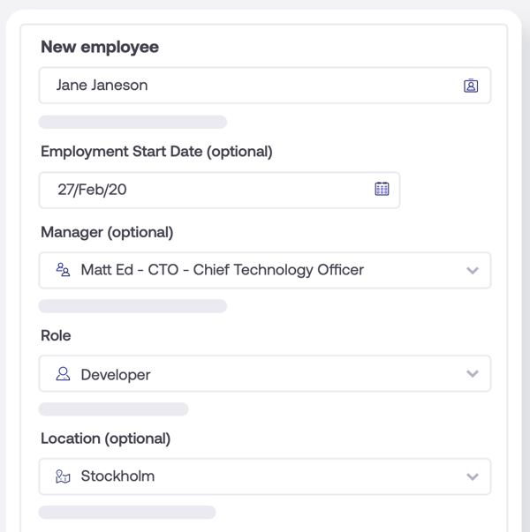The height and width of the screenshot is (532, 530).
Task: Click the Location (optional) label
Action: click(x=105, y=438)
